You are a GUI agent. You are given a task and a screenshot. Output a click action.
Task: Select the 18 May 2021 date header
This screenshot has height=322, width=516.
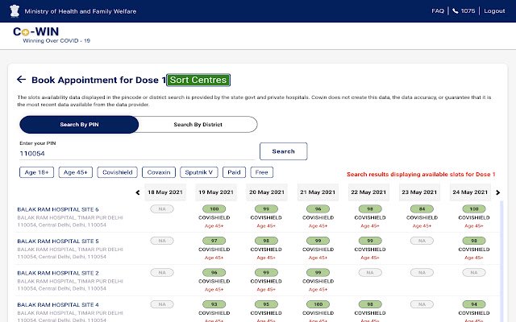pyautogui.click(x=165, y=192)
